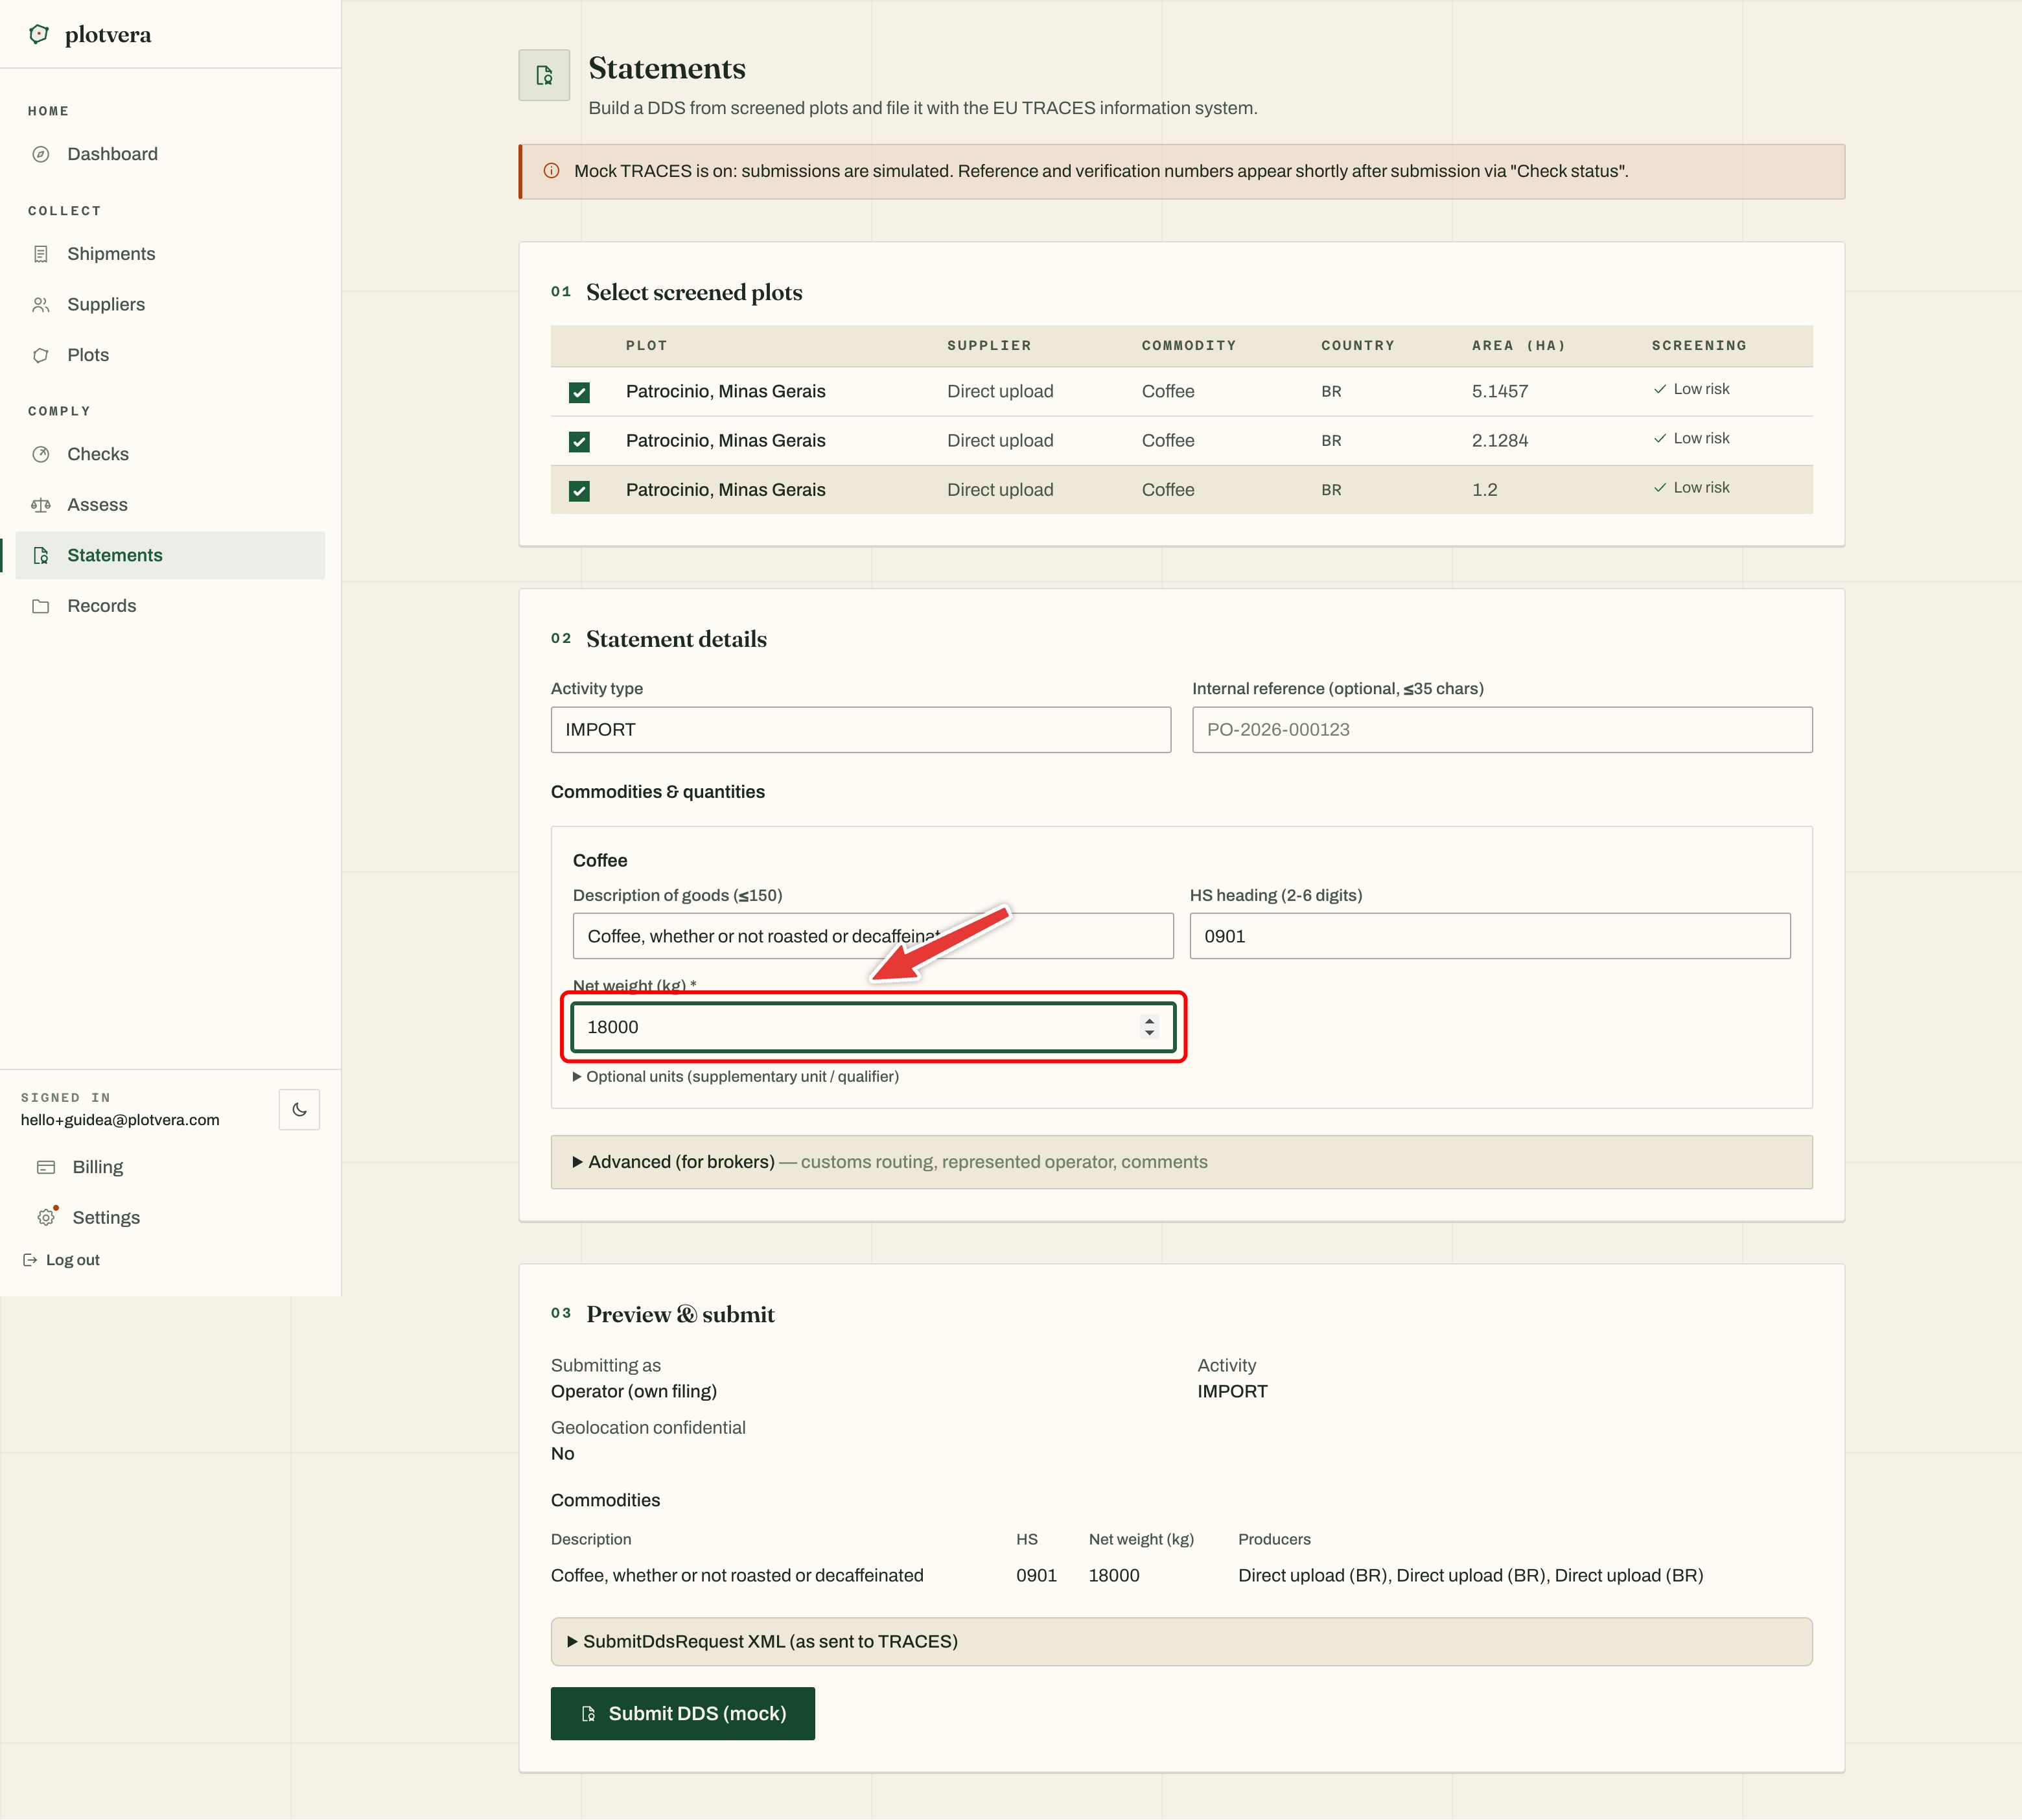Click the preview net weight 18000 value
The image size is (2022, 1820).
pos(1114,1576)
